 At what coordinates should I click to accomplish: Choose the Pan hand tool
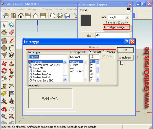coord(11,110)
